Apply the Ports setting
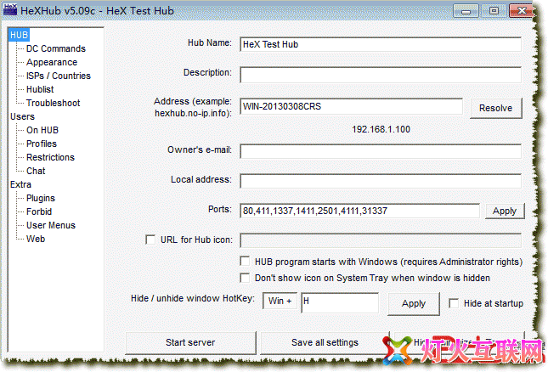 pyautogui.click(x=505, y=211)
